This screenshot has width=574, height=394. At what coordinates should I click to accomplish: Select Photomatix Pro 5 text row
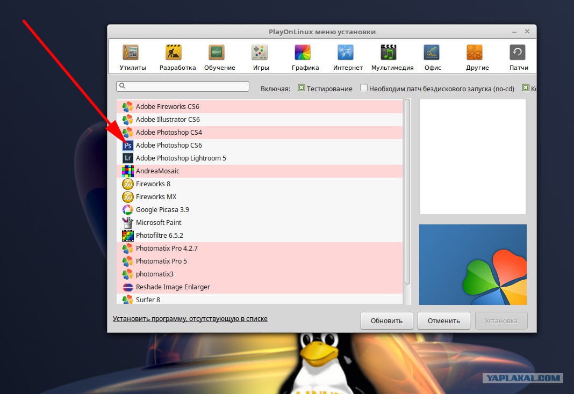pyautogui.click(x=260, y=261)
